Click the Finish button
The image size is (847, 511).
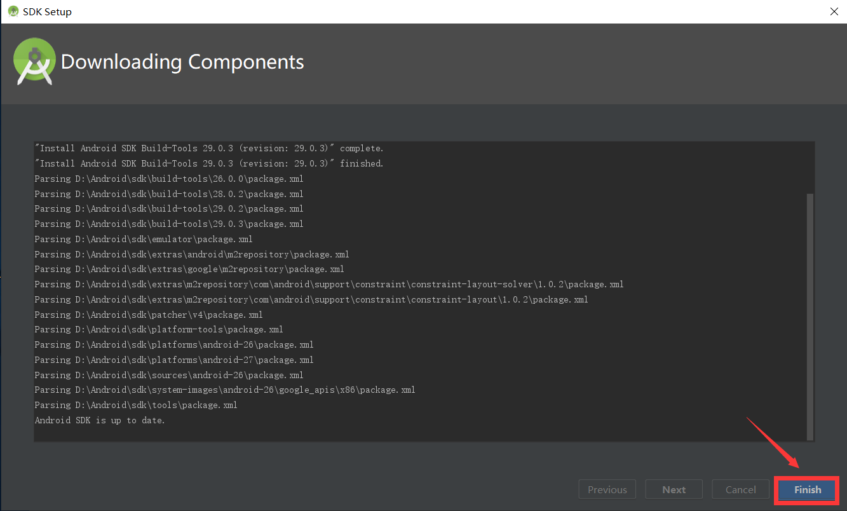[x=806, y=489]
